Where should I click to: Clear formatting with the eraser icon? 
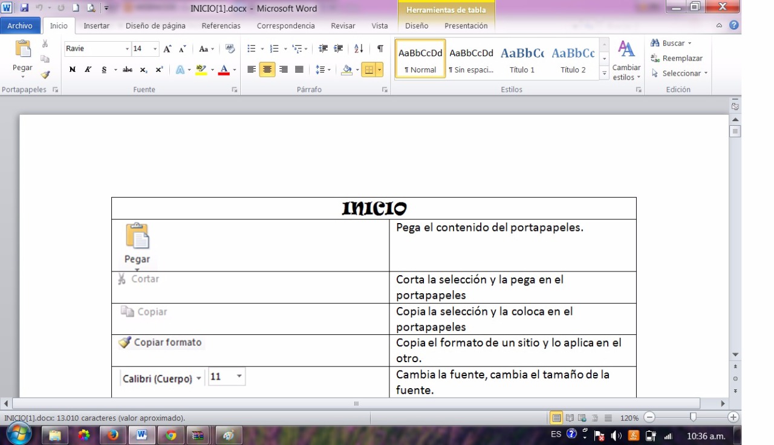[230, 49]
